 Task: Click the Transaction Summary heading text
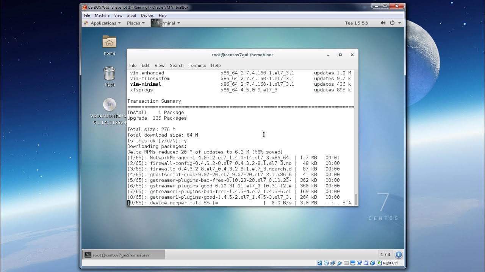[154, 101]
